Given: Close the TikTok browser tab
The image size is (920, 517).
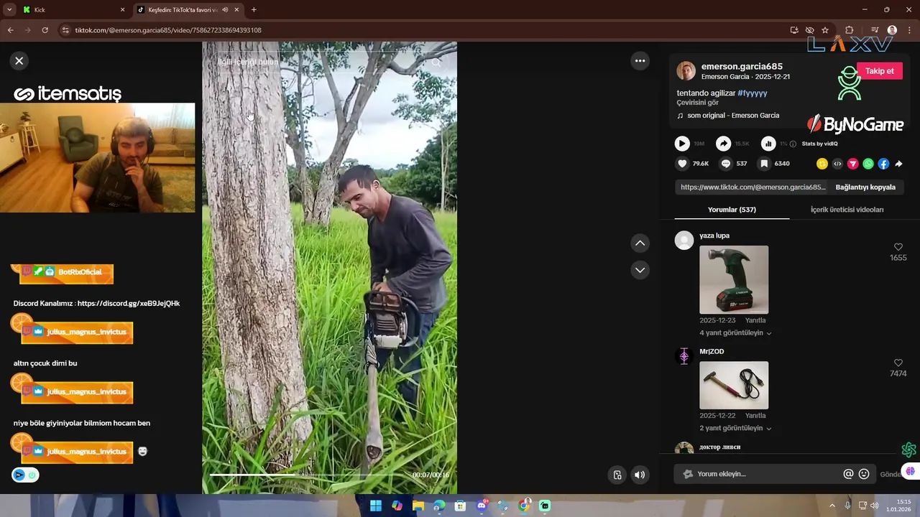Looking at the screenshot, I should click(236, 10).
